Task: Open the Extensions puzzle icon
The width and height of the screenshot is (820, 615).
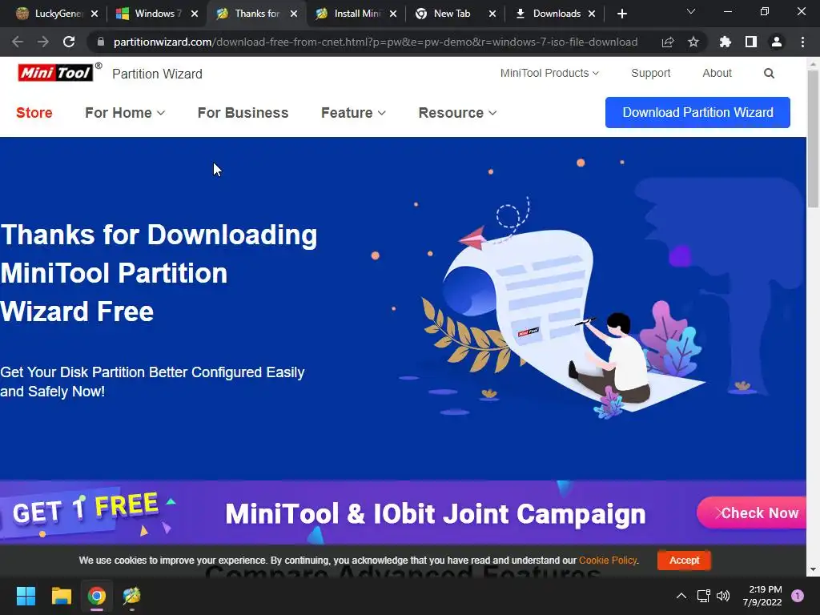Action: pos(725,42)
